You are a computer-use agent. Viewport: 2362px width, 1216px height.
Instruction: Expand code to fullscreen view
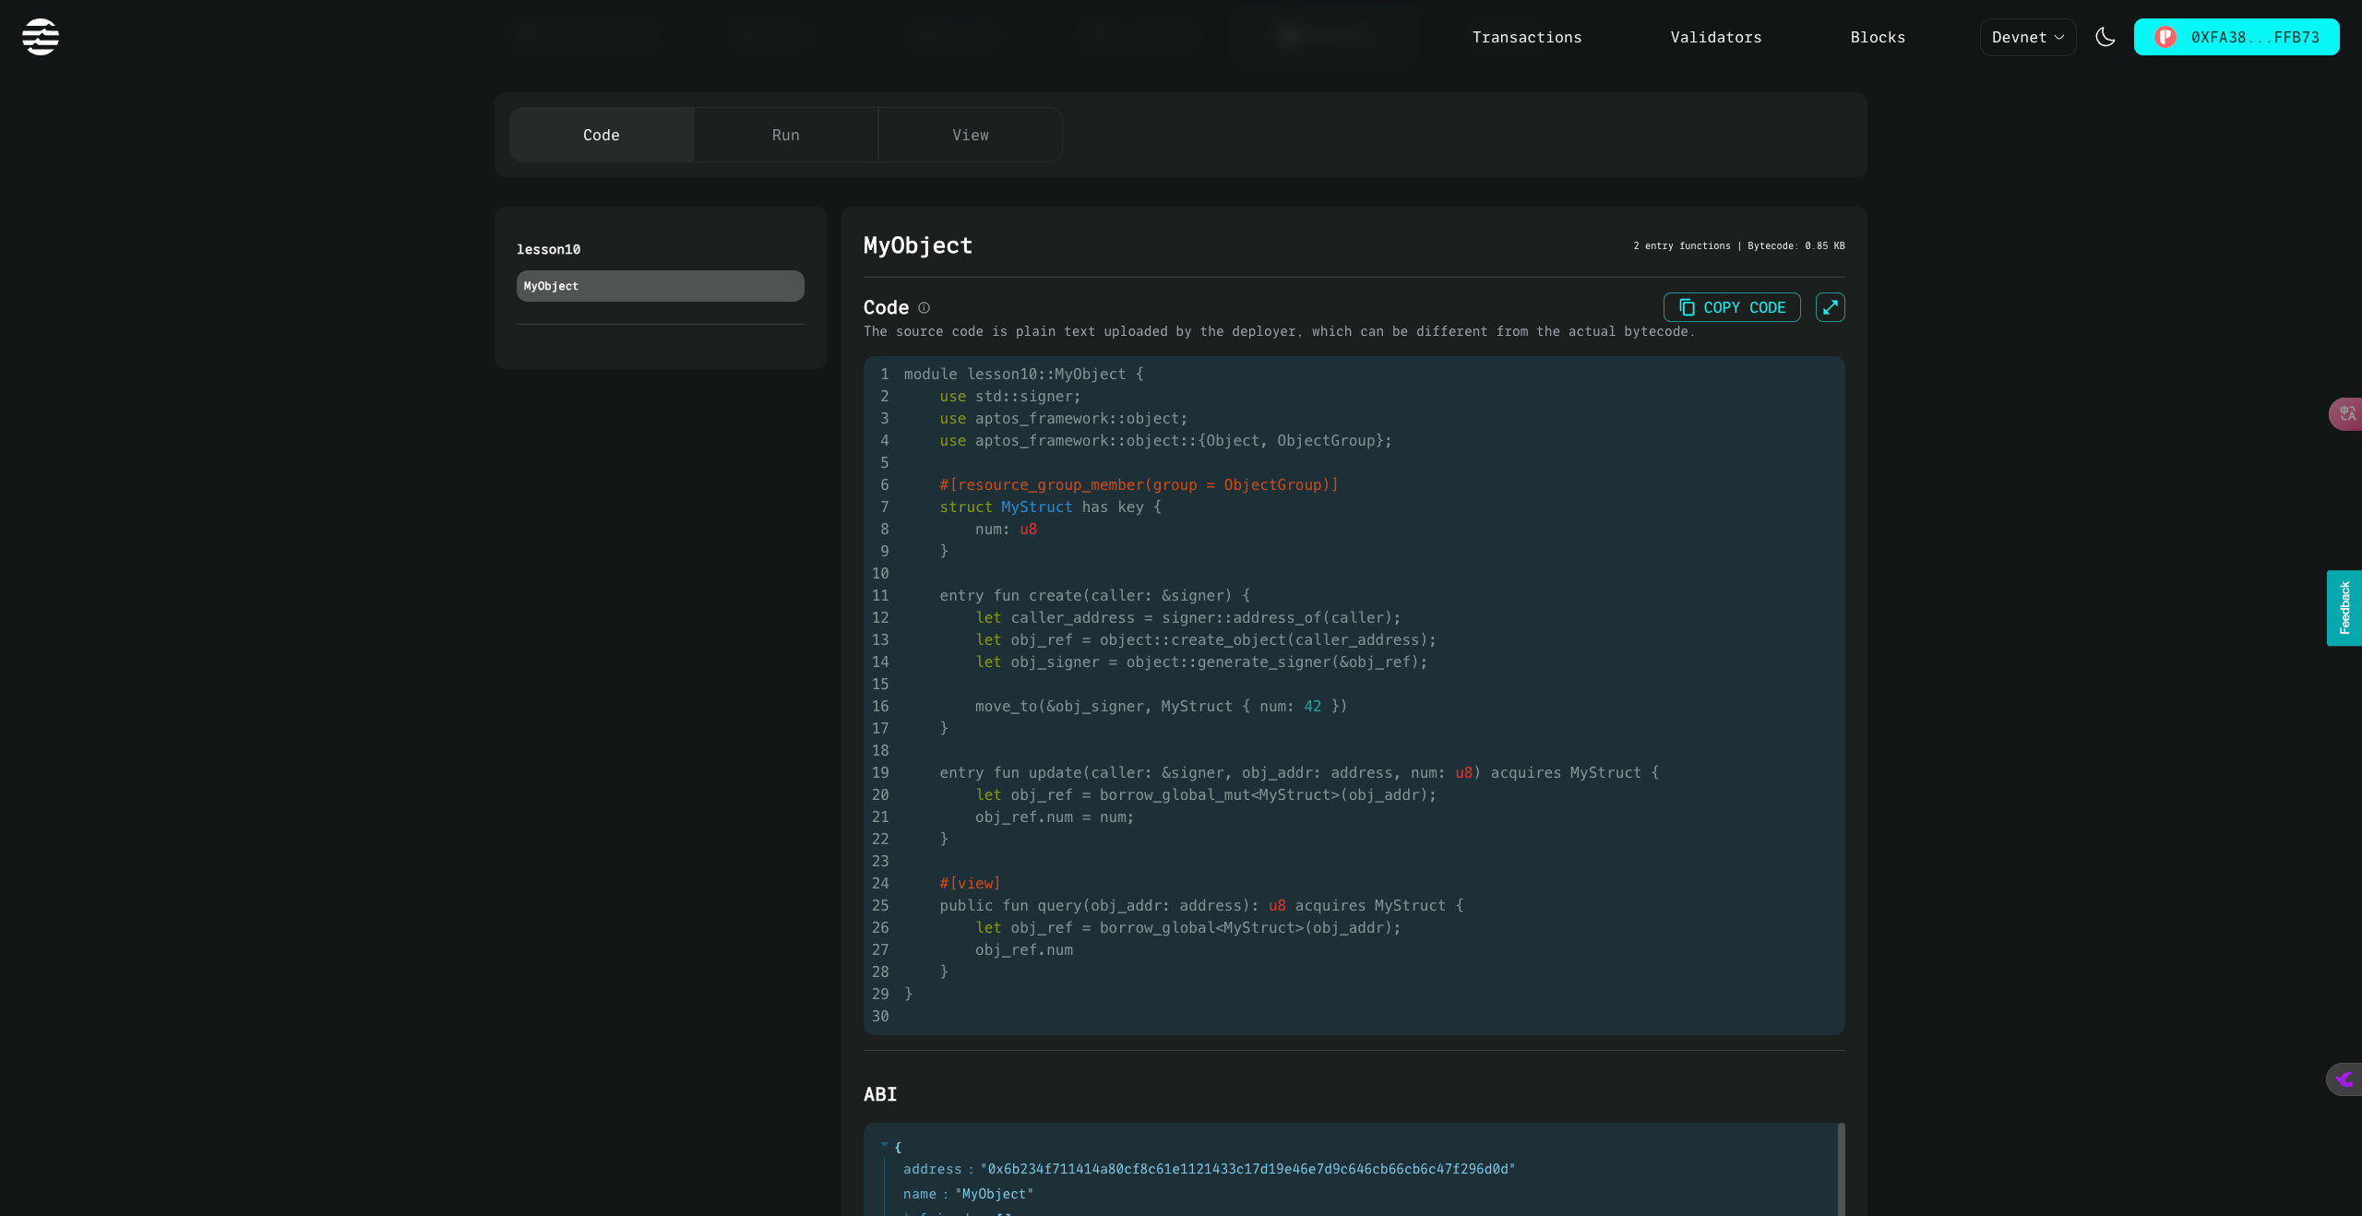pos(1830,307)
